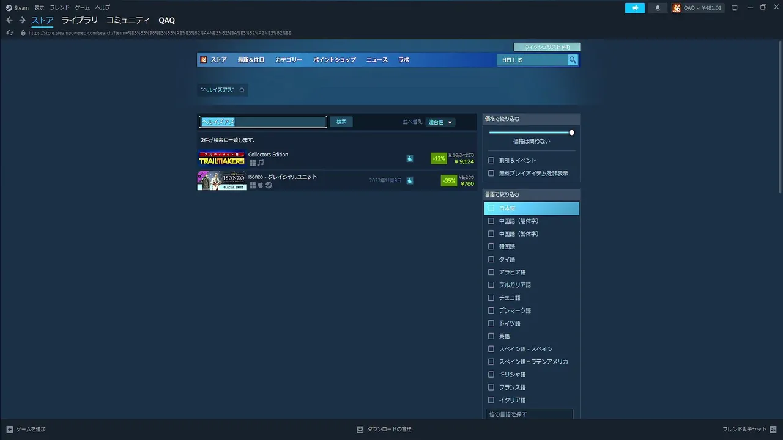Open the 適合性 sort dropdown
Screen dimensions: 783x440
click(440, 122)
